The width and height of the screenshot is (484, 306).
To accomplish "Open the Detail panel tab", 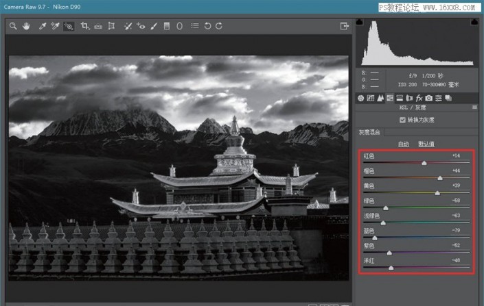I will click(380, 98).
